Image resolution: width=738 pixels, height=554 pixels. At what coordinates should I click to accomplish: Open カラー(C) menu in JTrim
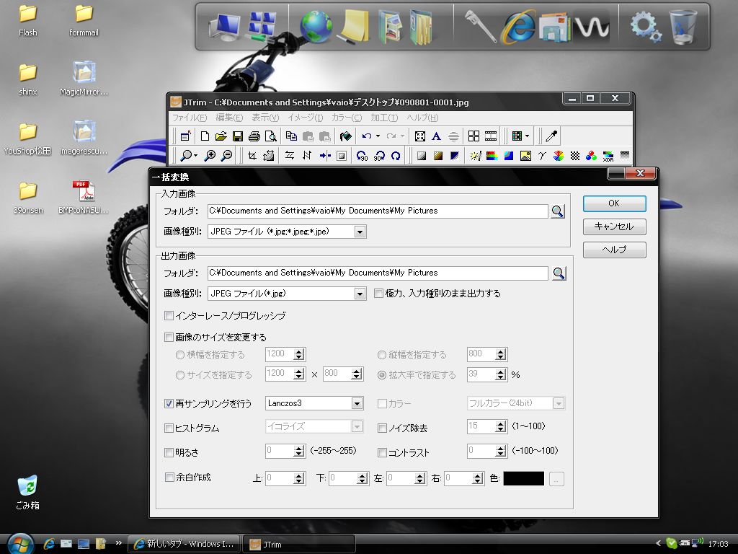click(347, 118)
